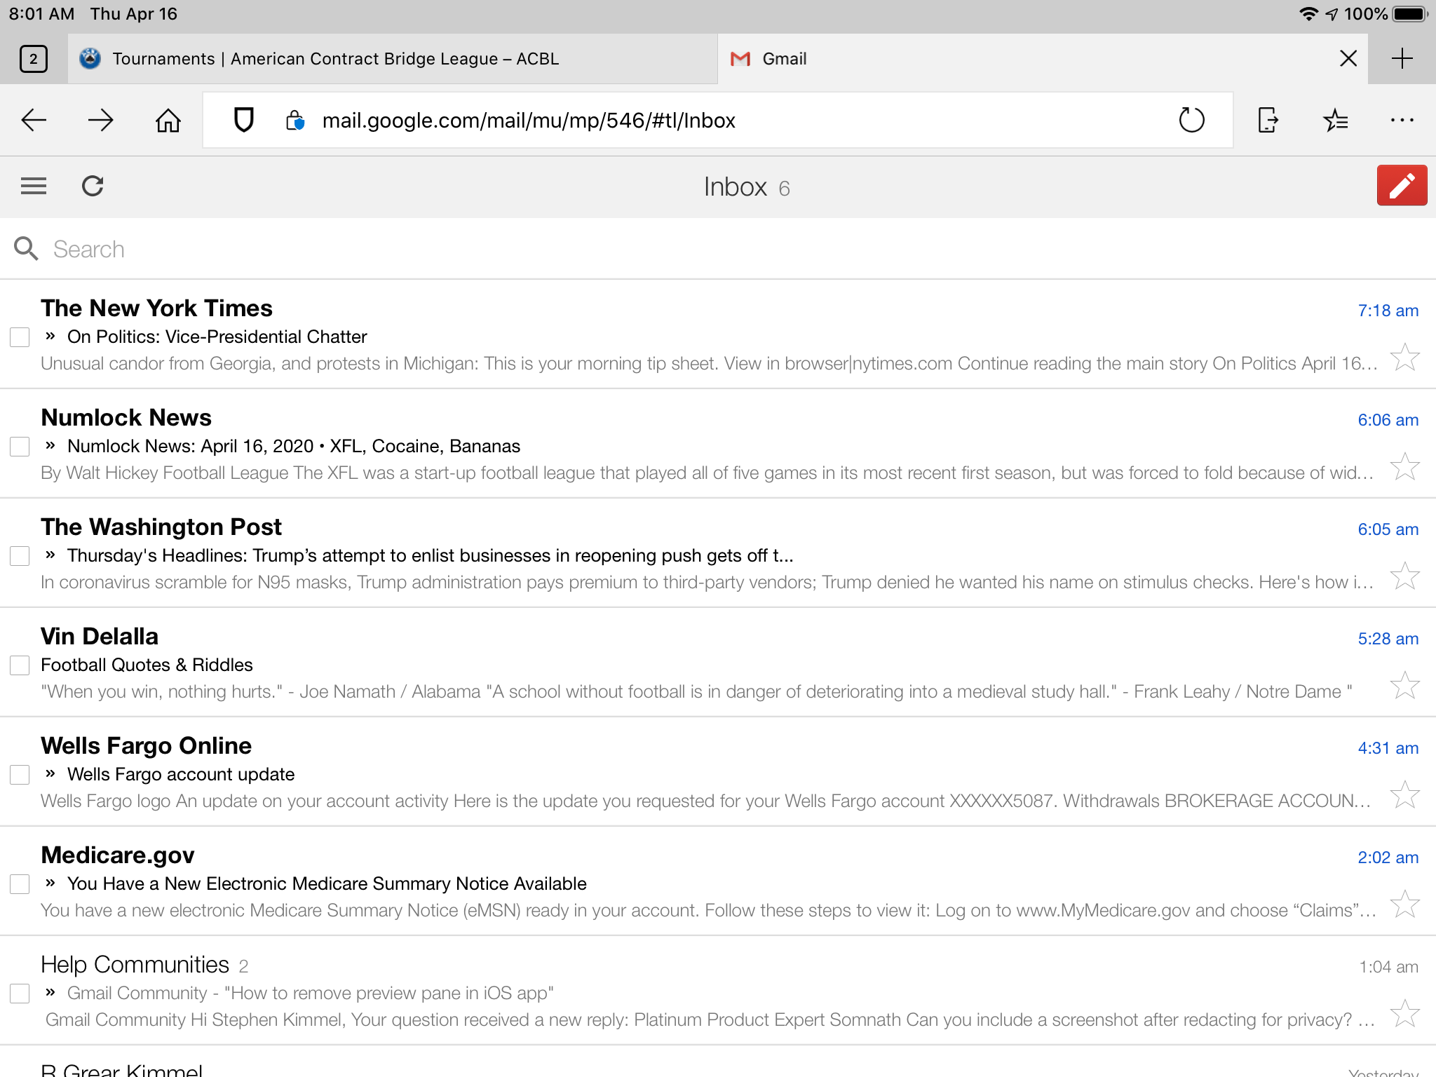Switch to the Tournaments ACBL tab

[x=393, y=59]
